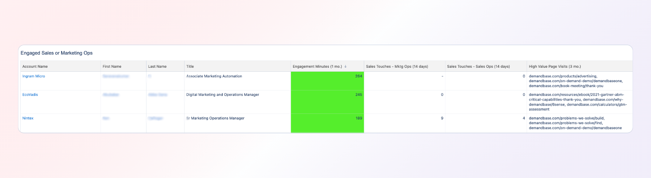Select the green cell with value 189
Viewport: 651px width, 178px height.
[x=327, y=123]
